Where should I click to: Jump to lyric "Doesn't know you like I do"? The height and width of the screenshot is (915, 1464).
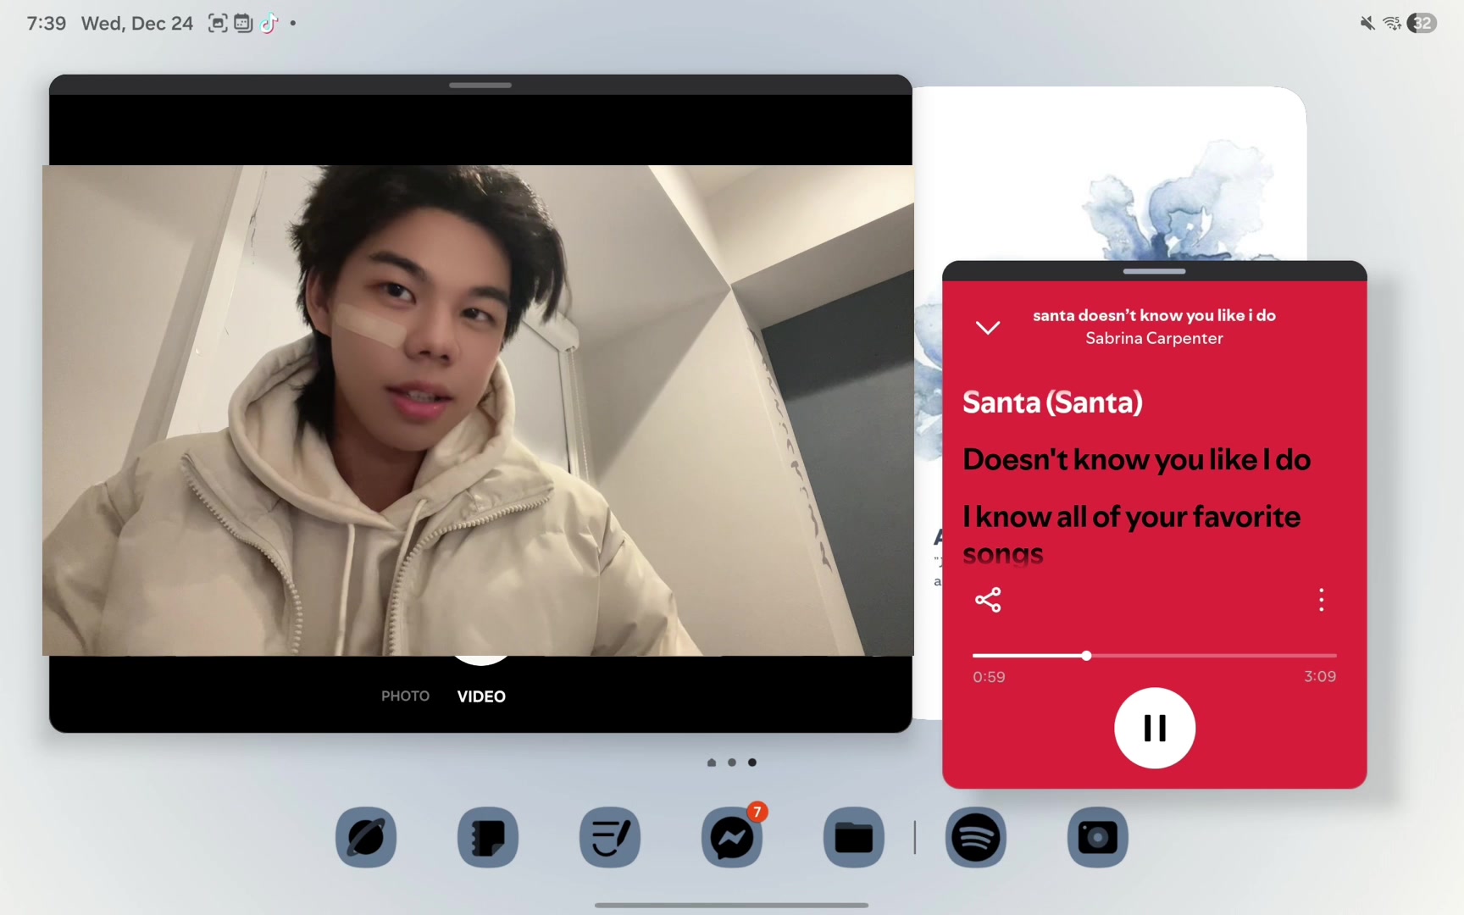pyautogui.click(x=1136, y=459)
